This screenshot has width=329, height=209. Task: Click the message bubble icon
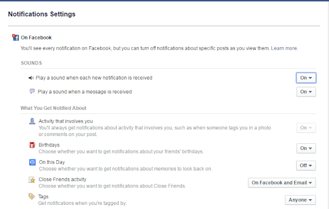click(32, 91)
